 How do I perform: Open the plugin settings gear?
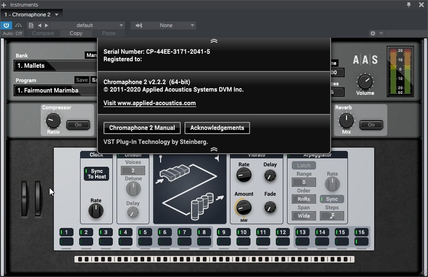click(373, 33)
